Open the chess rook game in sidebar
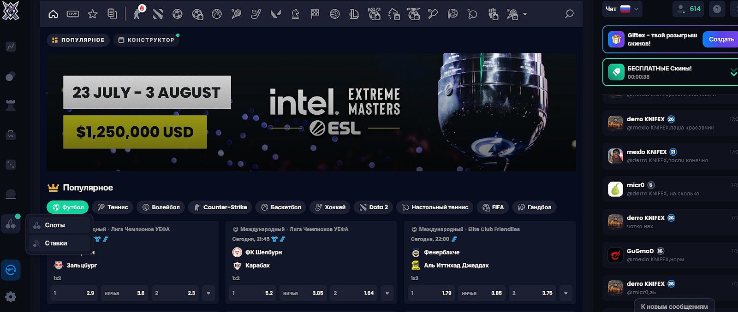 (11, 106)
